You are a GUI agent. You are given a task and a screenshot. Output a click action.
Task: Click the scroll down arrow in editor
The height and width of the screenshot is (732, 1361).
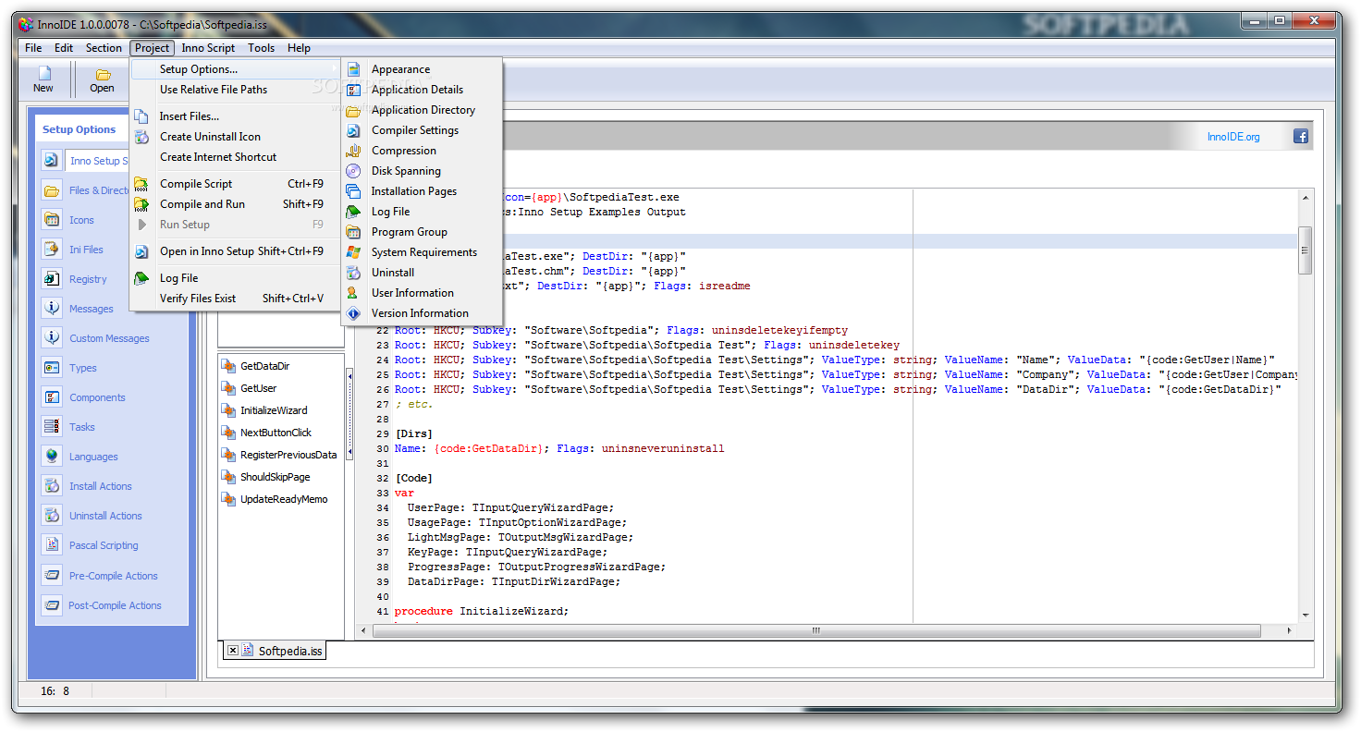(x=1306, y=615)
